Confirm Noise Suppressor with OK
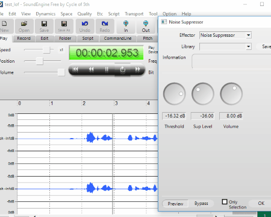 (x=261, y=203)
